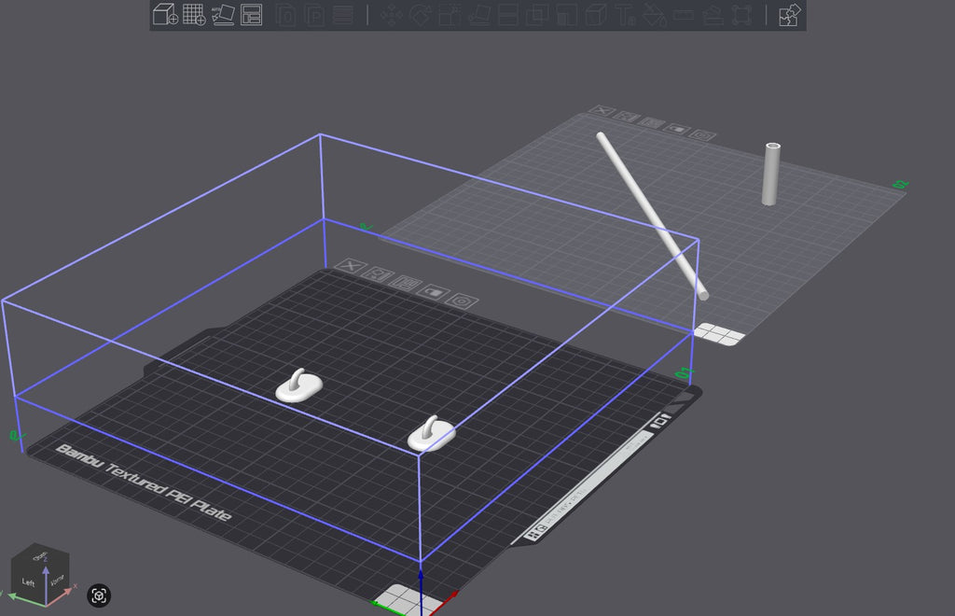Image resolution: width=955 pixels, height=616 pixels.
Task: Select the right hook model on plate
Action: coord(431,434)
